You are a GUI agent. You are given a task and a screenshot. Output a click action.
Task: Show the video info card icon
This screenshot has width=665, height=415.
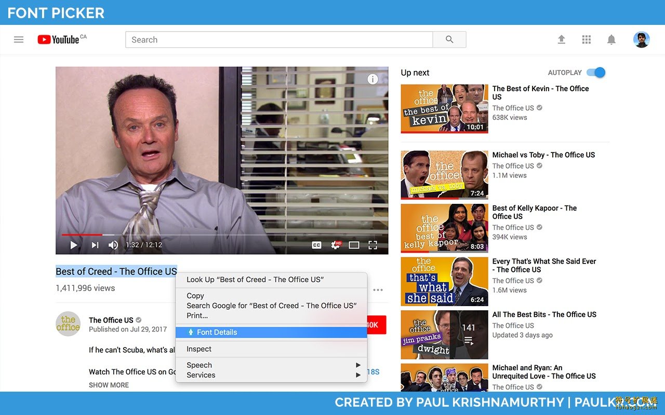(x=373, y=79)
